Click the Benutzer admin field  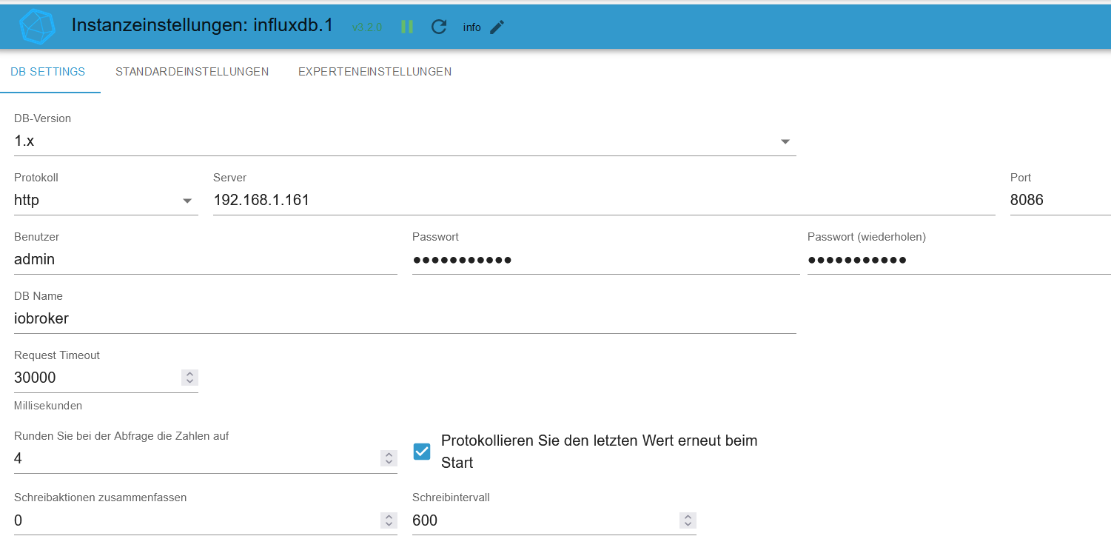tap(206, 259)
